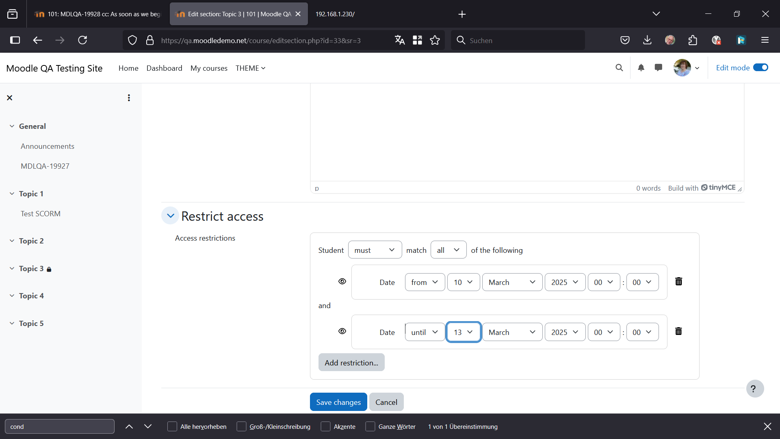Bookmark this page with the star
780x439 pixels.
pos(435,40)
